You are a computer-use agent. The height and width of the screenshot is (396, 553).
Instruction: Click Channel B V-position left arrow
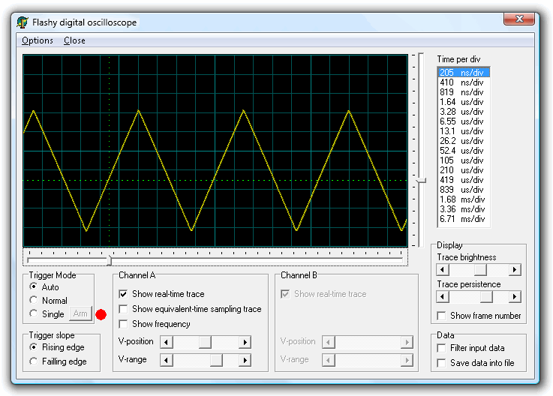click(x=329, y=342)
